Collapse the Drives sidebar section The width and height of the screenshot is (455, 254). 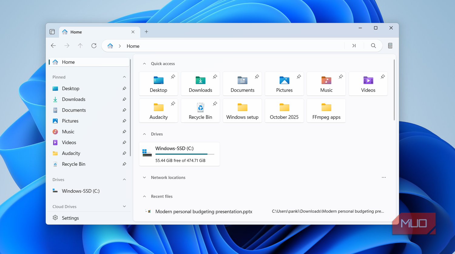click(124, 180)
